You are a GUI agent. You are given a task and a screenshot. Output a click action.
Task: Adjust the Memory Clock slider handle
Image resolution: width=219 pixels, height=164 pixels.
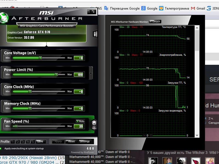[30, 108]
